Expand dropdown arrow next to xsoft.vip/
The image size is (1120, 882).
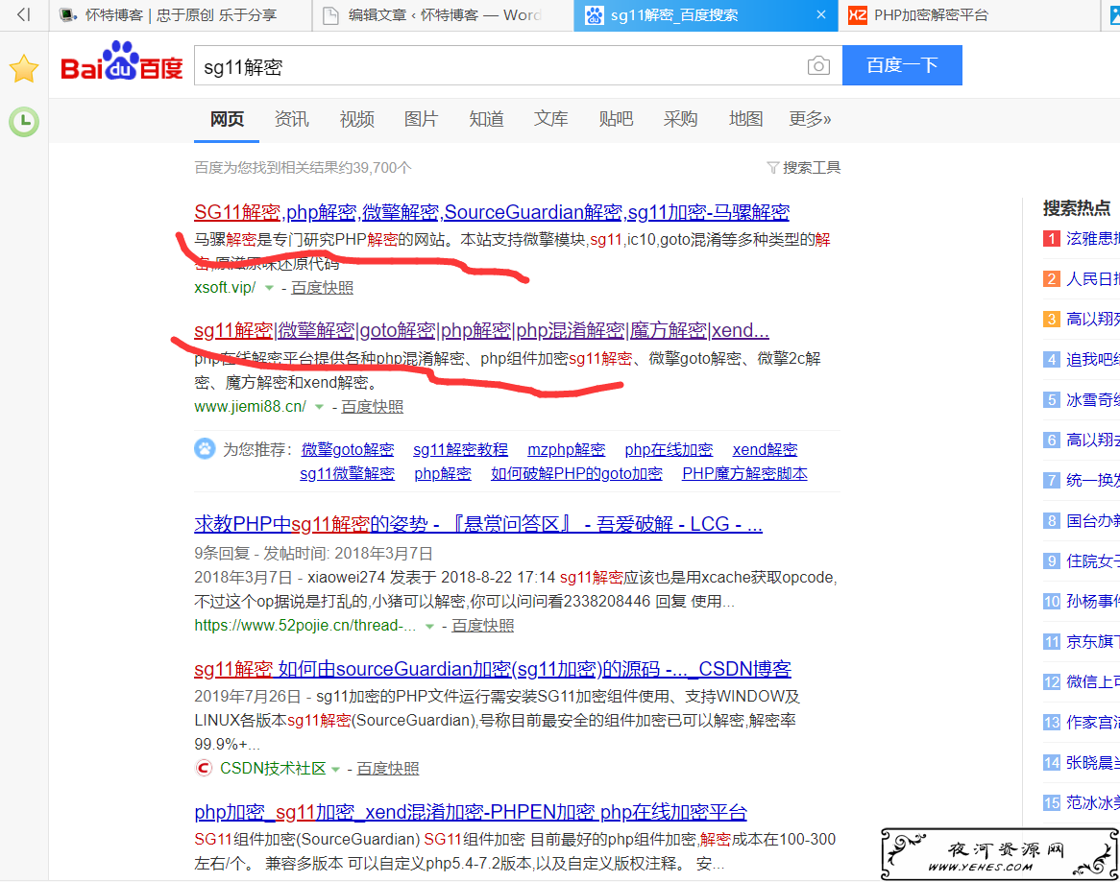click(269, 288)
